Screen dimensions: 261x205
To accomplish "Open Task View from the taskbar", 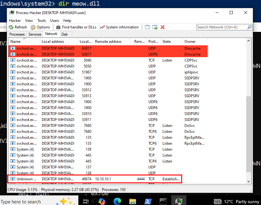I will (x=86, y=201).
